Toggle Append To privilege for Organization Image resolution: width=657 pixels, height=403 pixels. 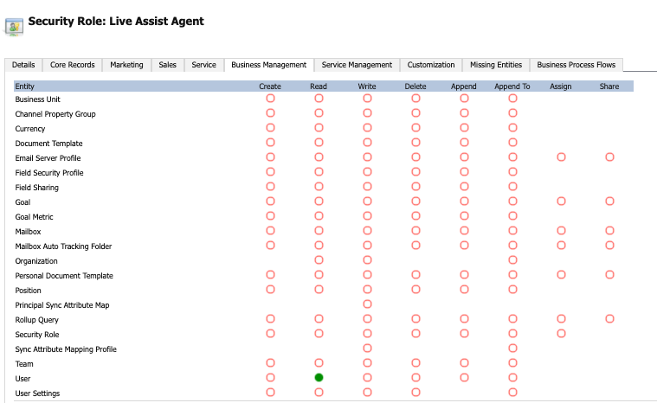click(x=512, y=260)
